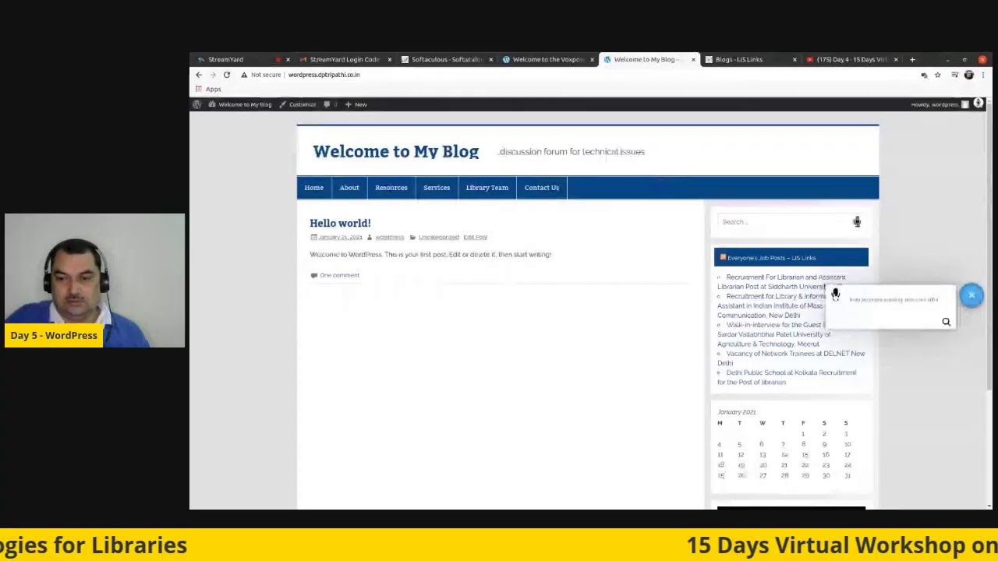
Task: Open Customize in the WordPress admin bar
Action: (x=298, y=104)
